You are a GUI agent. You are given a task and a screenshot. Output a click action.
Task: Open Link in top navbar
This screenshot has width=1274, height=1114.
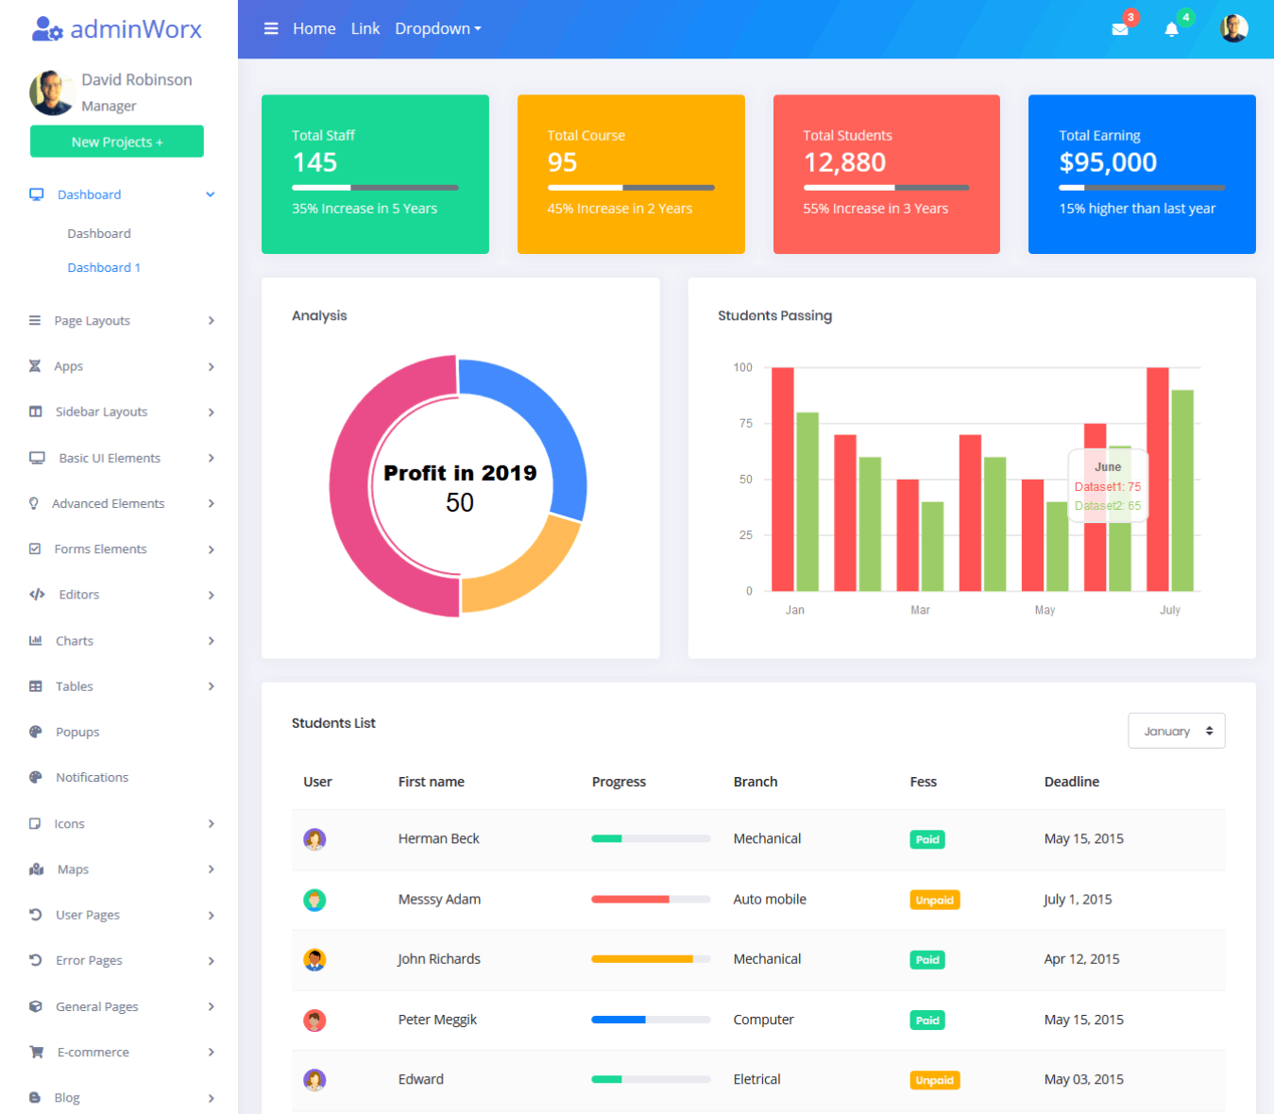pyautogui.click(x=365, y=28)
